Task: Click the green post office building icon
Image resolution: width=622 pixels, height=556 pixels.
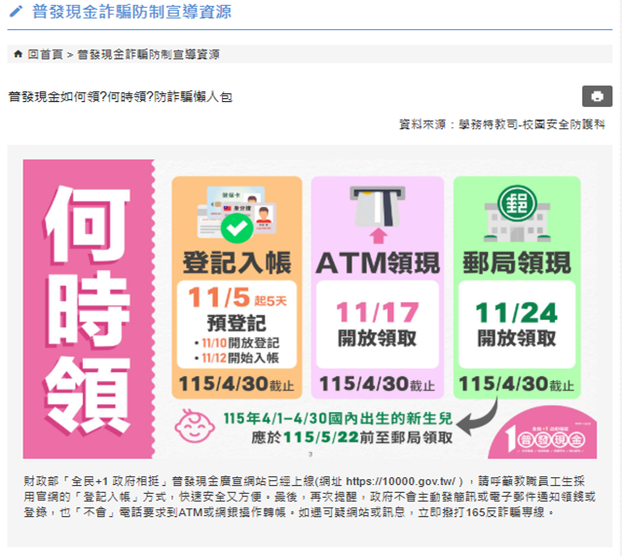Action: tap(516, 208)
